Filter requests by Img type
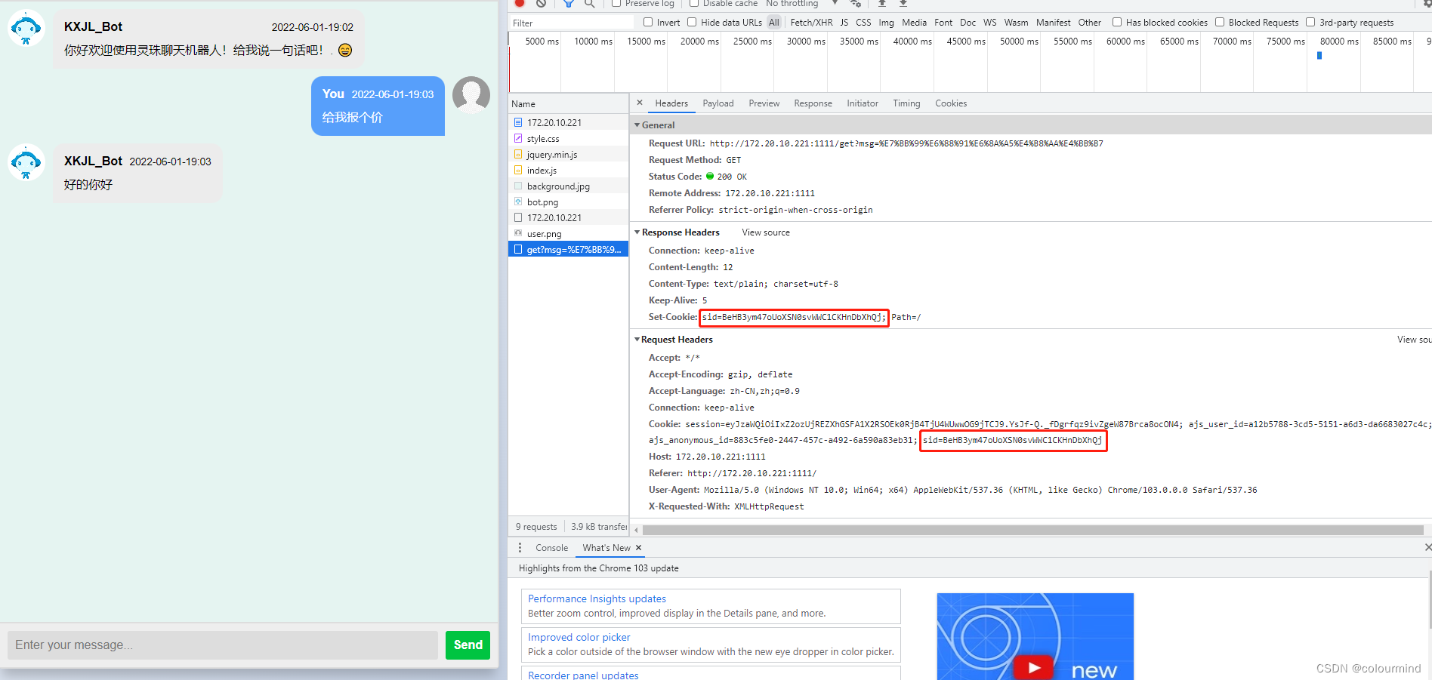The width and height of the screenshot is (1432, 680). pyautogui.click(x=886, y=23)
